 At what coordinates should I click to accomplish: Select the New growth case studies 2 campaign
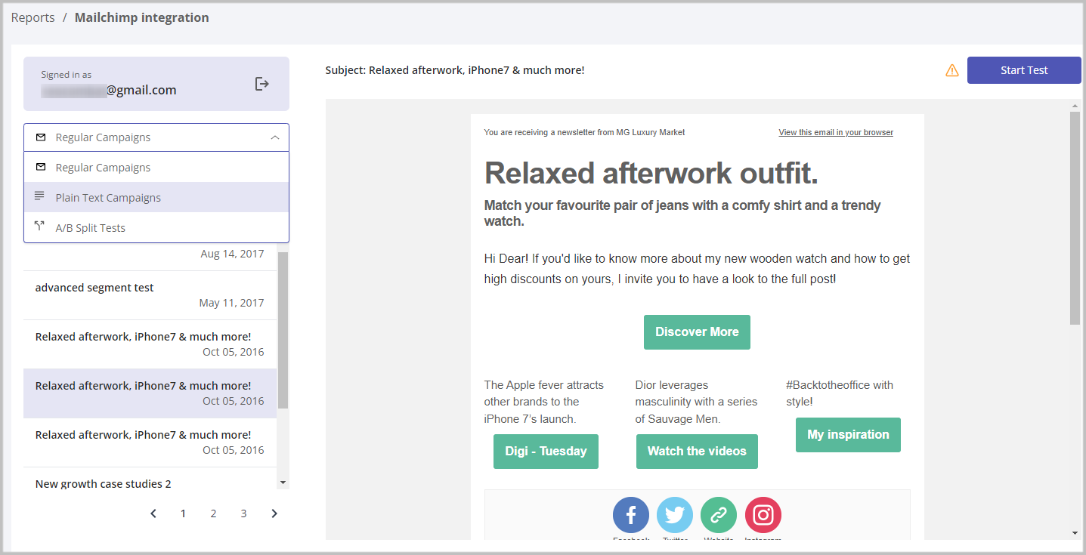(x=150, y=479)
